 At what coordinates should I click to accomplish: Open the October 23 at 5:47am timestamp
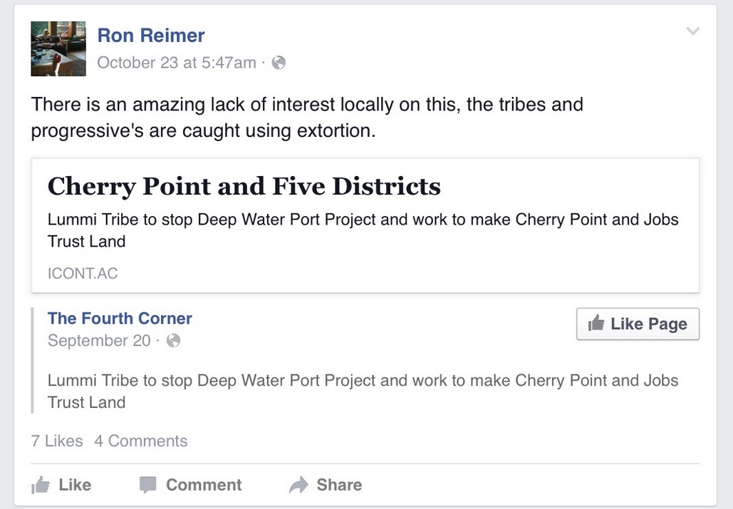point(177,63)
